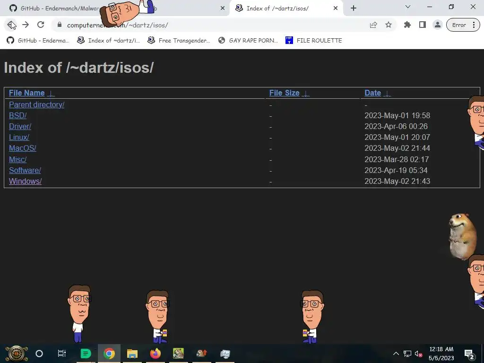This screenshot has height=363, width=484.
Task: Click the date 2023-May-01 20:07
Action: (397, 138)
